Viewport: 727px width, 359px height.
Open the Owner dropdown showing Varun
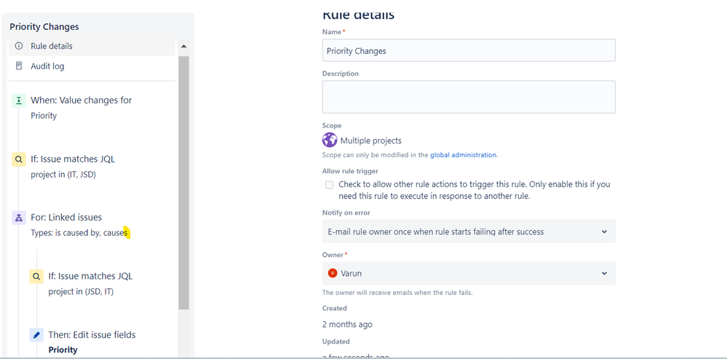tap(469, 273)
